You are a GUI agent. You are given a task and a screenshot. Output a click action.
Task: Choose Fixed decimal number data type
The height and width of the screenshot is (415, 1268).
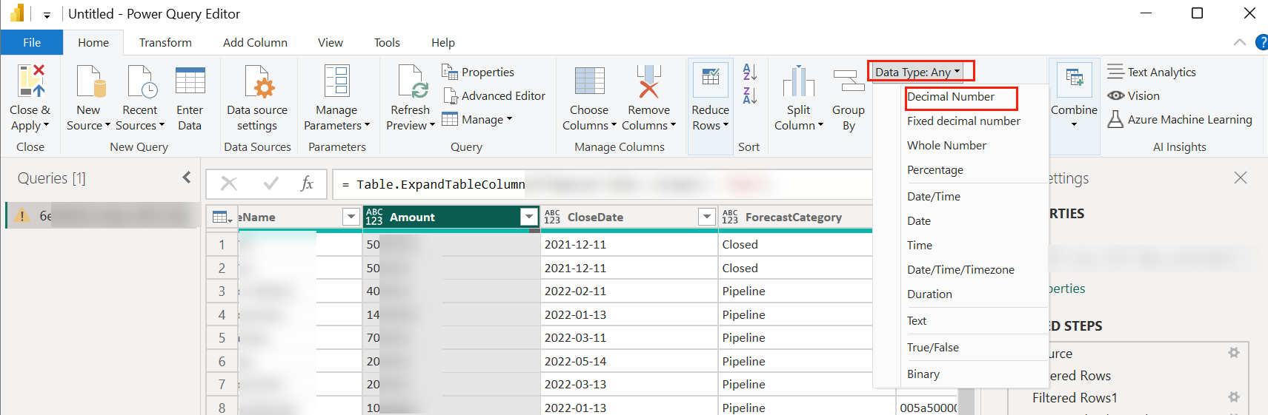(x=961, y=121)
